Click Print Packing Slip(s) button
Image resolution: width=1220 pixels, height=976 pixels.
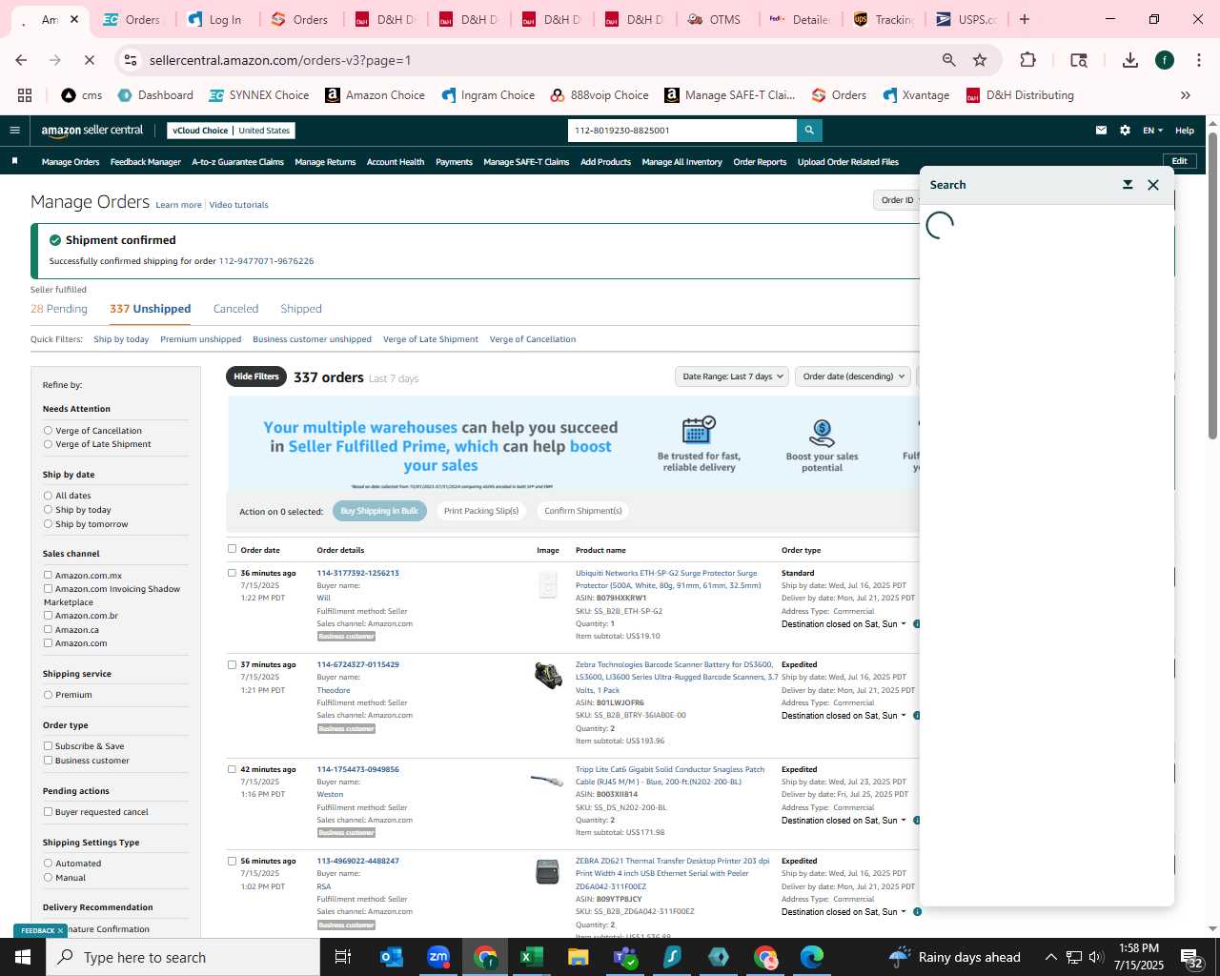[481, 511]
